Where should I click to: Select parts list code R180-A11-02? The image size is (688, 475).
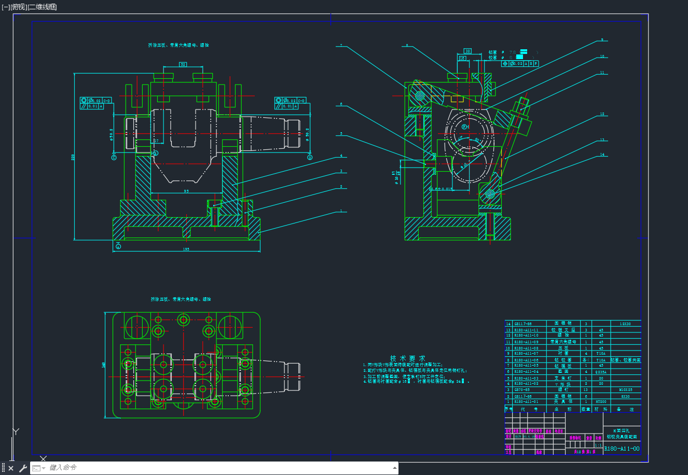click(x=526, y=384)
